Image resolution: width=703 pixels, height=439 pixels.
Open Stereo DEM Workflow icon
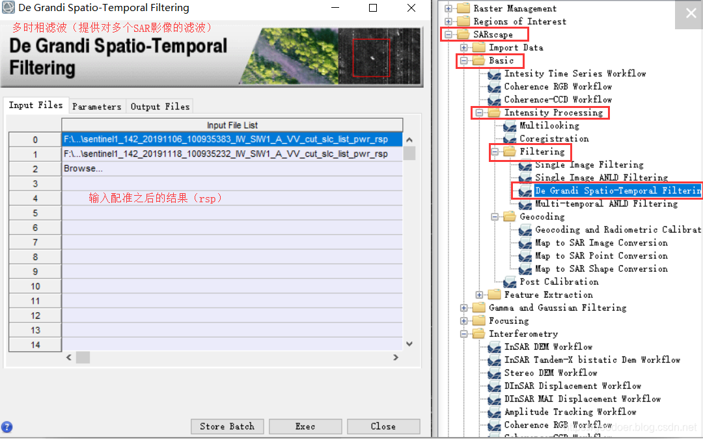click(495, 373)
